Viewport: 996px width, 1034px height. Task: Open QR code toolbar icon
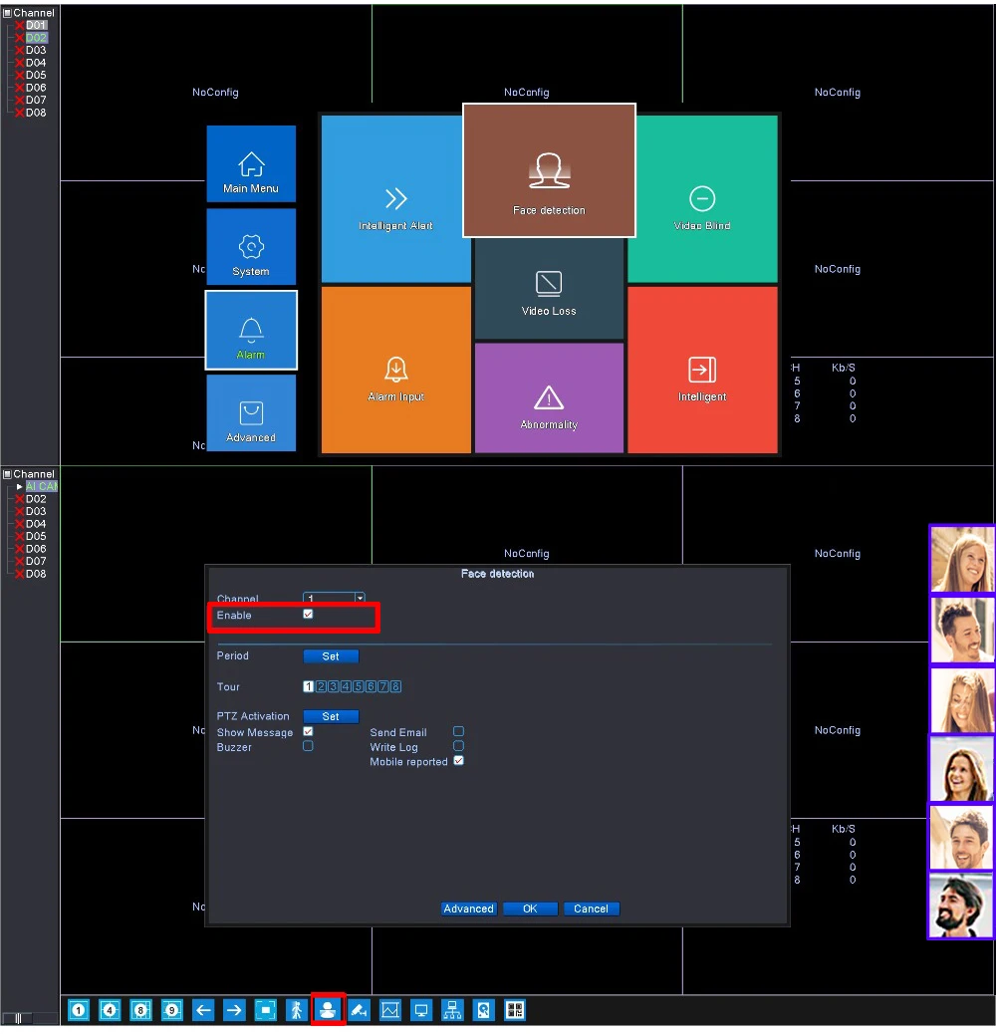(x=515, y=1010)
